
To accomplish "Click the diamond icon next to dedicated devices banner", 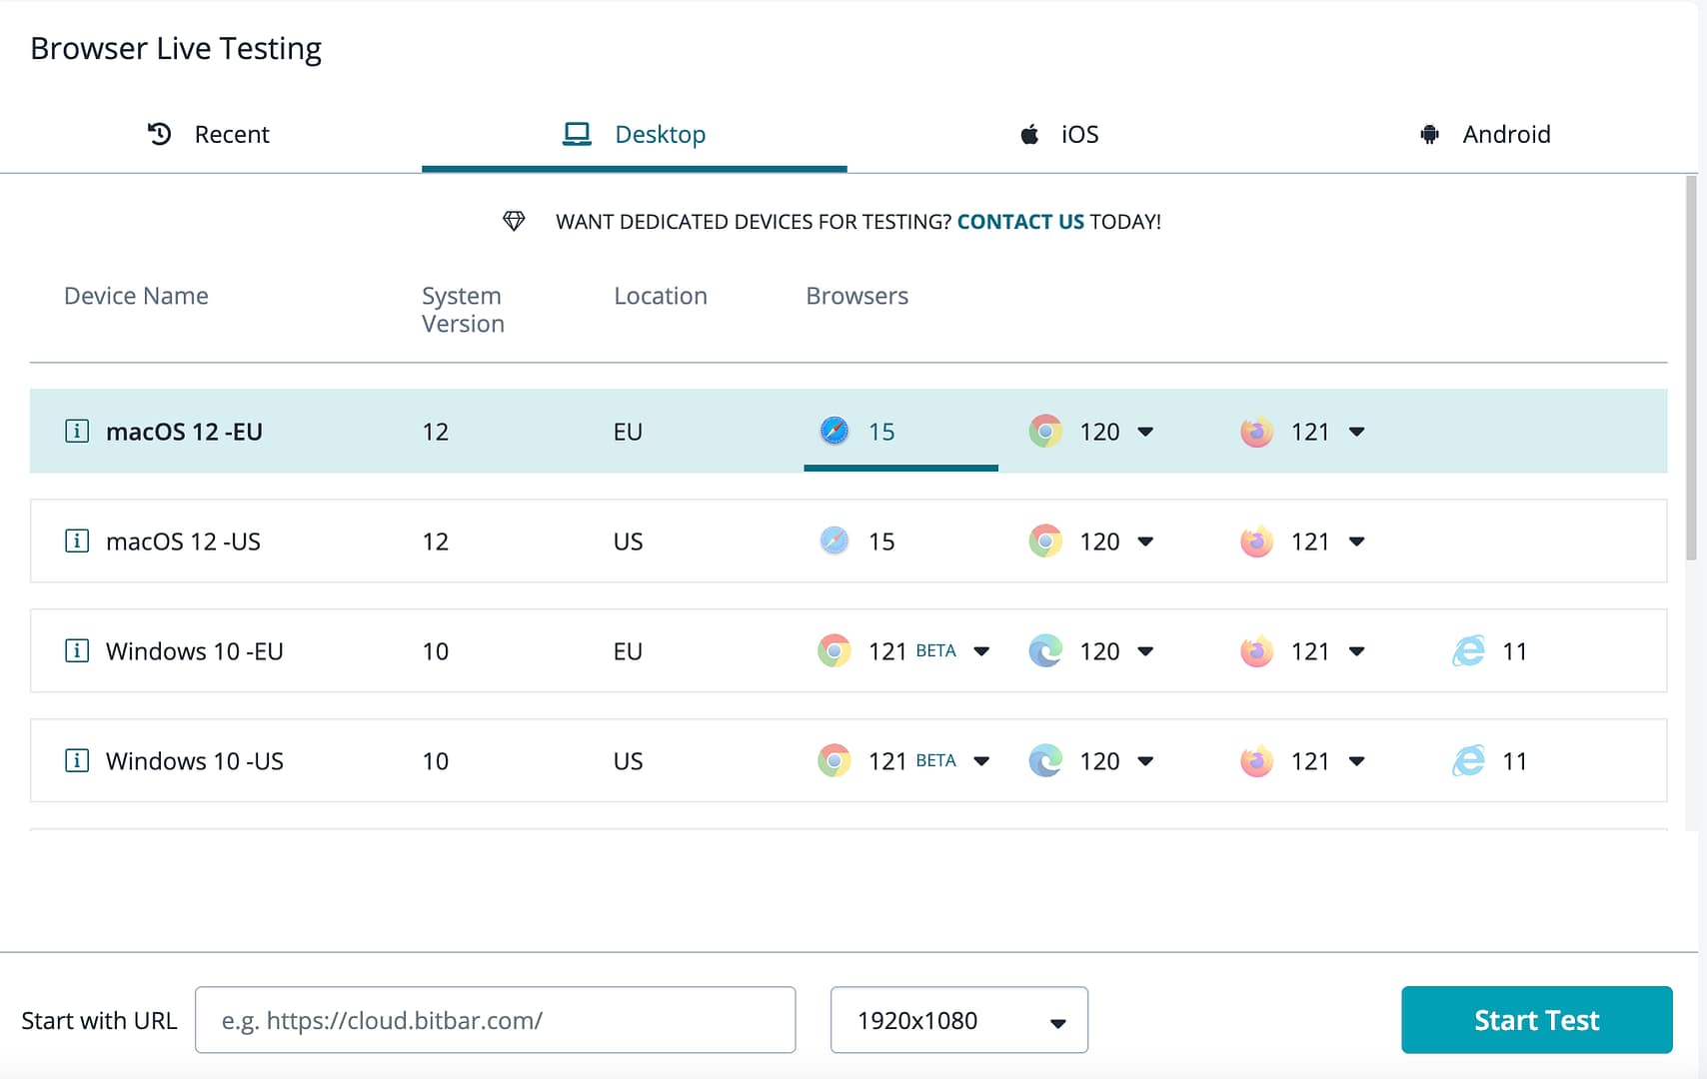I will 515,221.
